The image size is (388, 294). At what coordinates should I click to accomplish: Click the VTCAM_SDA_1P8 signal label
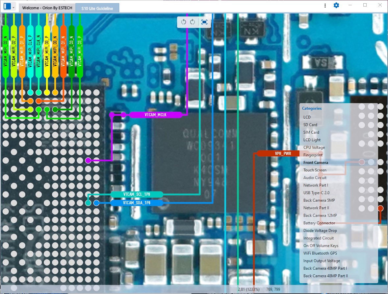(x=137, y=203)
